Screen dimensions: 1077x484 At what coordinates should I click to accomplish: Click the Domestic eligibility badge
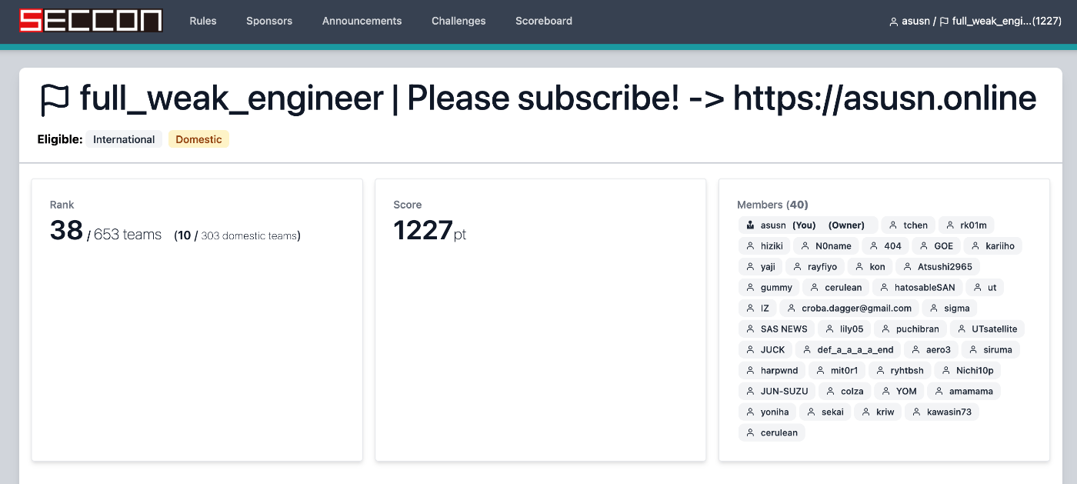pos(198,139)
